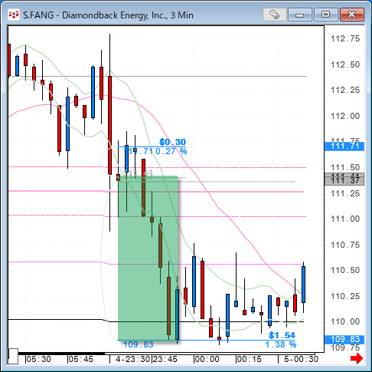Click the 112.50 price axis label
Image resolution: width=372 pixels, height=372 pixels.
pyautogui.click(x=345, y=64)
